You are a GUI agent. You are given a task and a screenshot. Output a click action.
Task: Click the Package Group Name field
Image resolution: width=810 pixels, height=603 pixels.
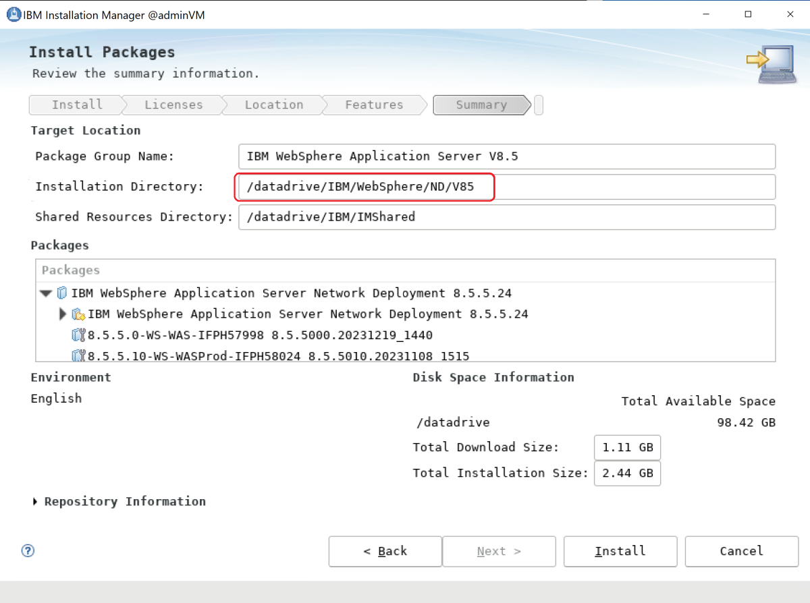(507, 156)
